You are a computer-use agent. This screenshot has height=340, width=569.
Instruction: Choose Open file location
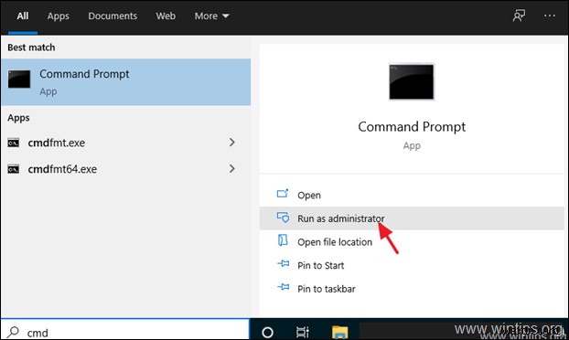(412, 242)
